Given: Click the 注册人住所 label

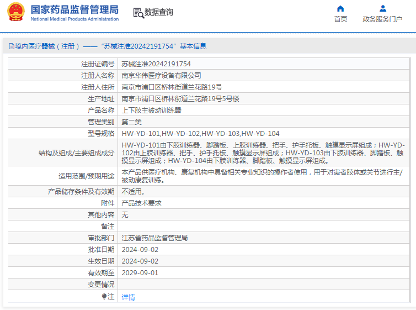Looking at the screenshot, I should pyautogui.click(x=98, y=87).
